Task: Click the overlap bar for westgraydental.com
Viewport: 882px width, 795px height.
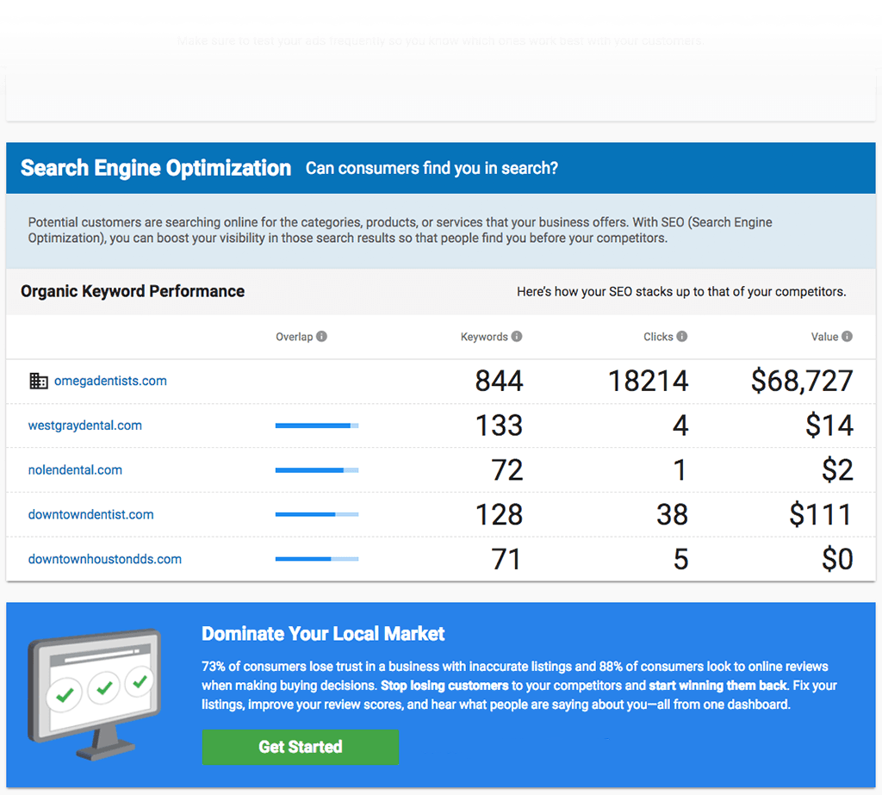Action: click(316, 425)
